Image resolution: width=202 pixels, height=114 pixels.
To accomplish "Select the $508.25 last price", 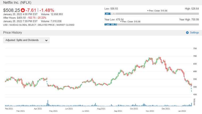I will pos(12,10).
